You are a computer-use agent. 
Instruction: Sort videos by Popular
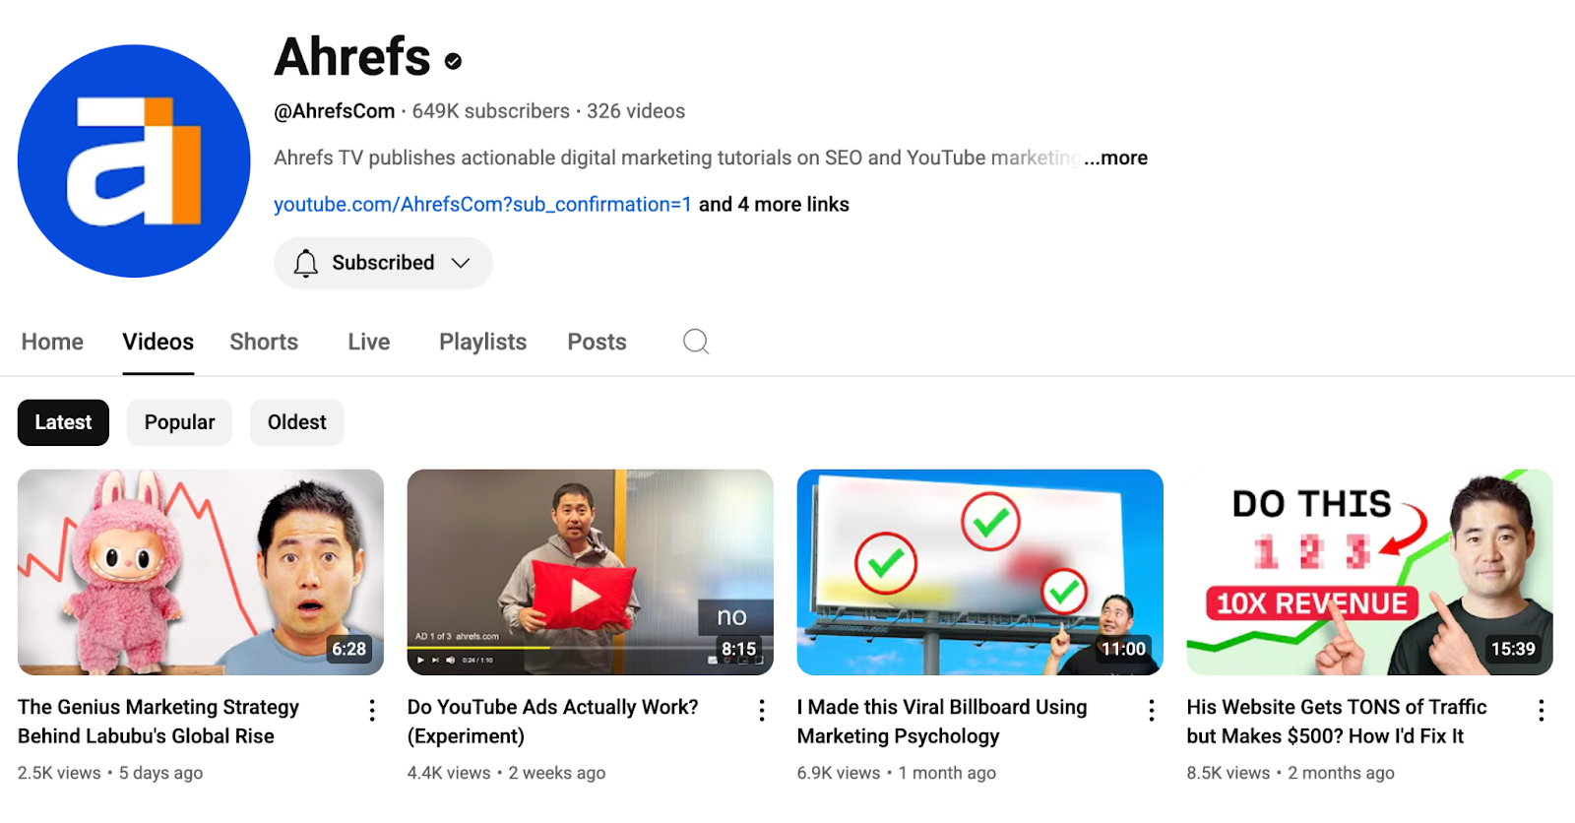[179, 422]
